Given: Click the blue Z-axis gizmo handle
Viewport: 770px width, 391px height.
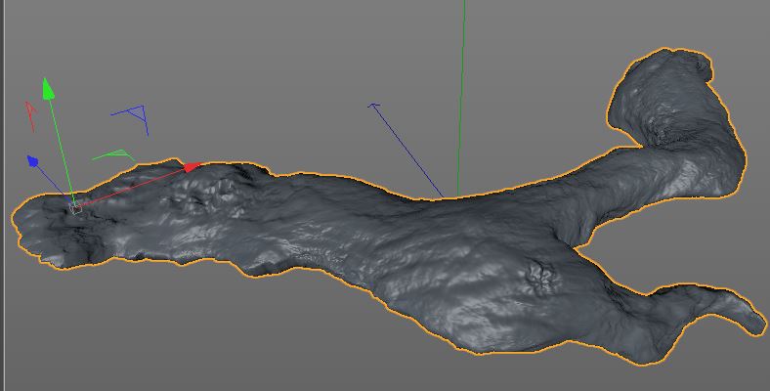Looking at the screenshot, I should [32, 161].
